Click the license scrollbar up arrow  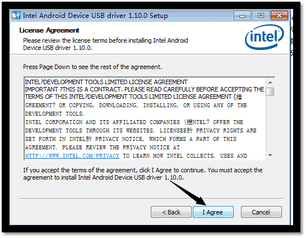point(270,83)
